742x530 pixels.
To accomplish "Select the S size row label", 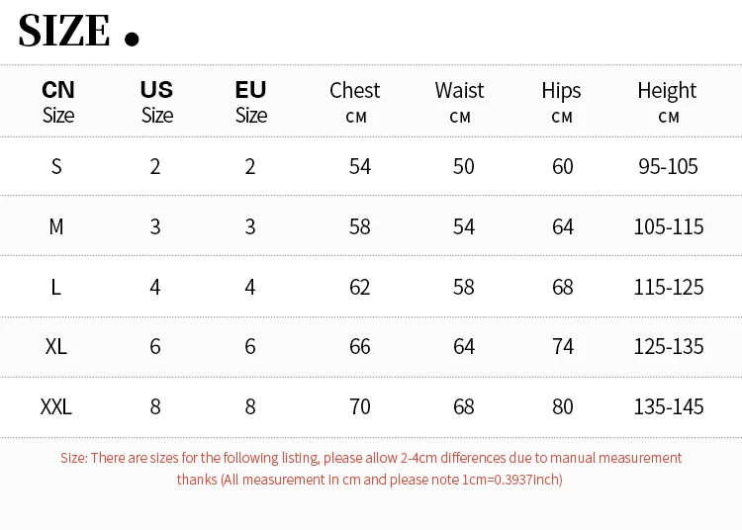I will [56, 166].
